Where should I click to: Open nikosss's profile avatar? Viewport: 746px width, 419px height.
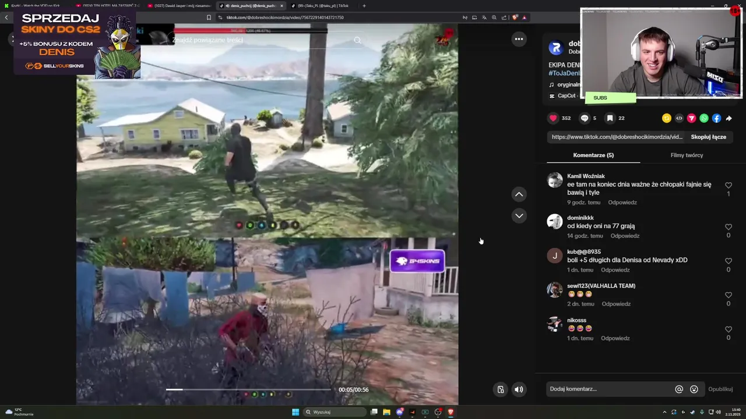pos(555,324)
